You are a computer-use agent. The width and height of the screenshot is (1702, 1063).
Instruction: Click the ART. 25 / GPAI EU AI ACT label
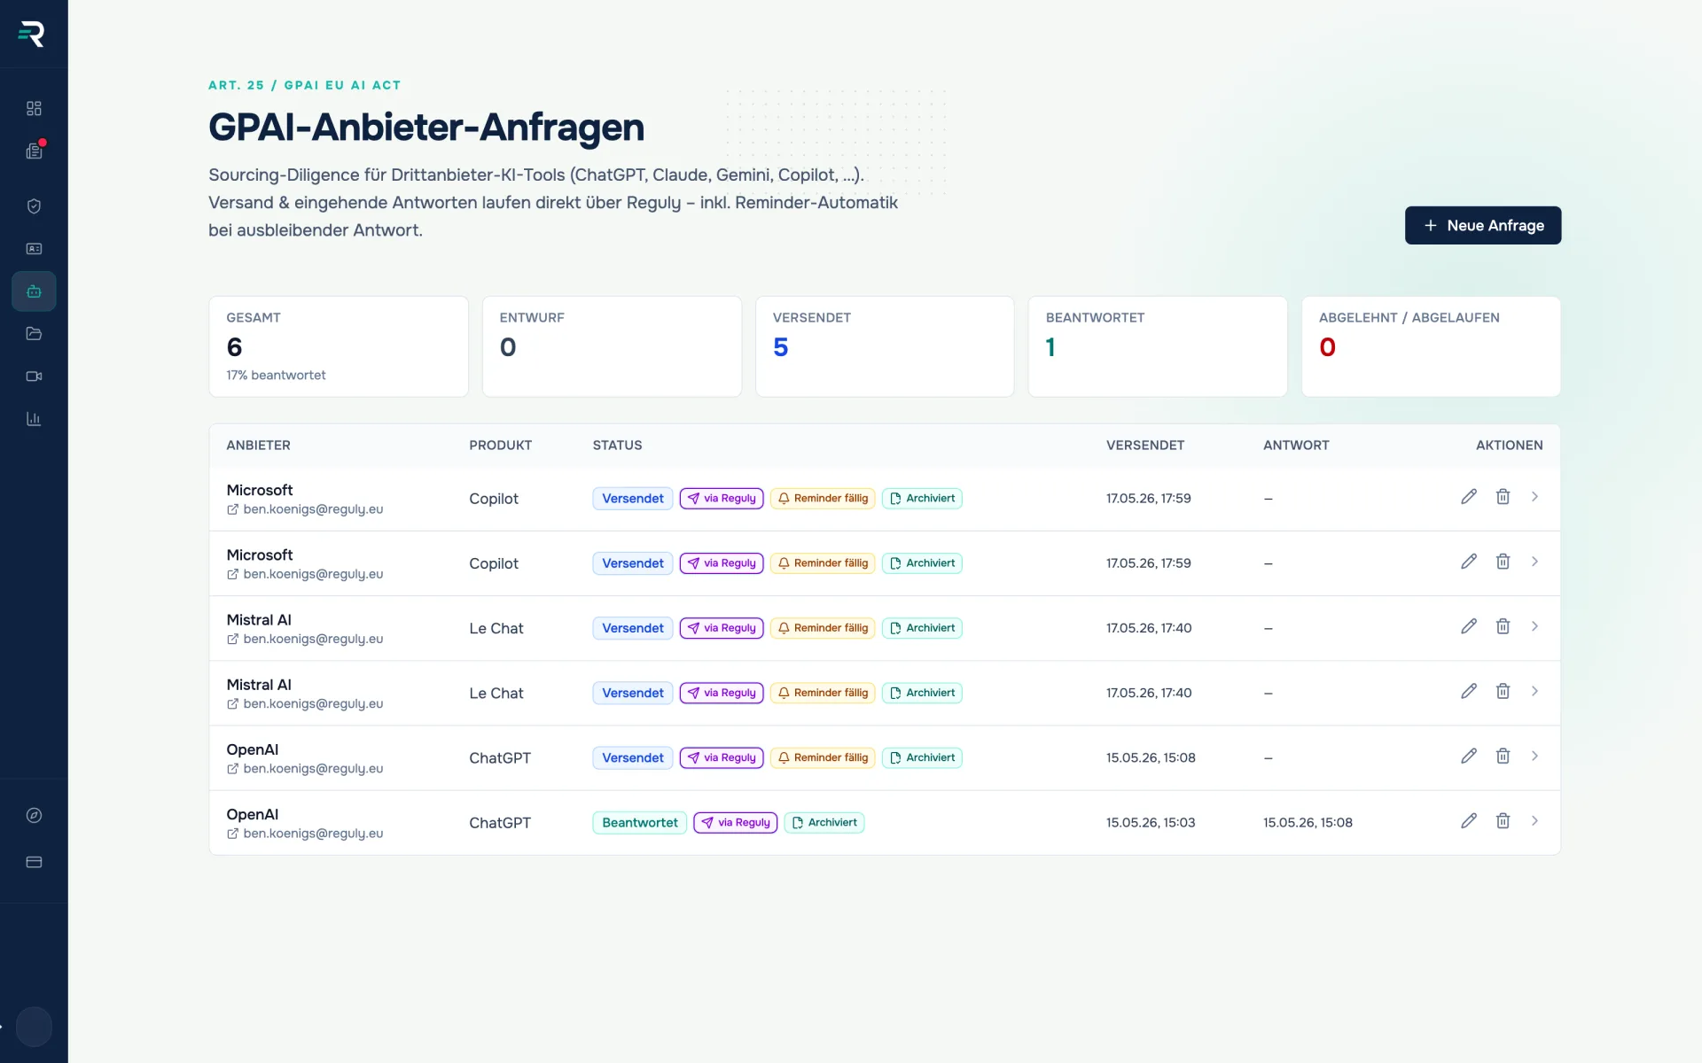click(305, 85)
